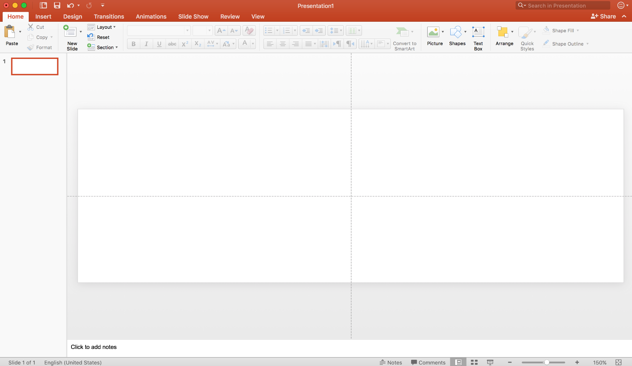Open the Shape Fill dropdown arrow
Viewport: 632px width, 366px height.
578,30
